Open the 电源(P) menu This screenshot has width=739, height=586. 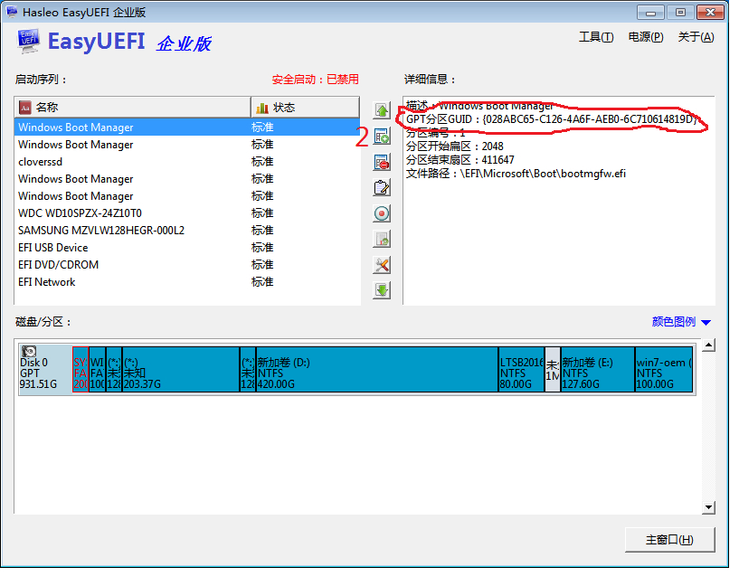(x=645, y=37)
